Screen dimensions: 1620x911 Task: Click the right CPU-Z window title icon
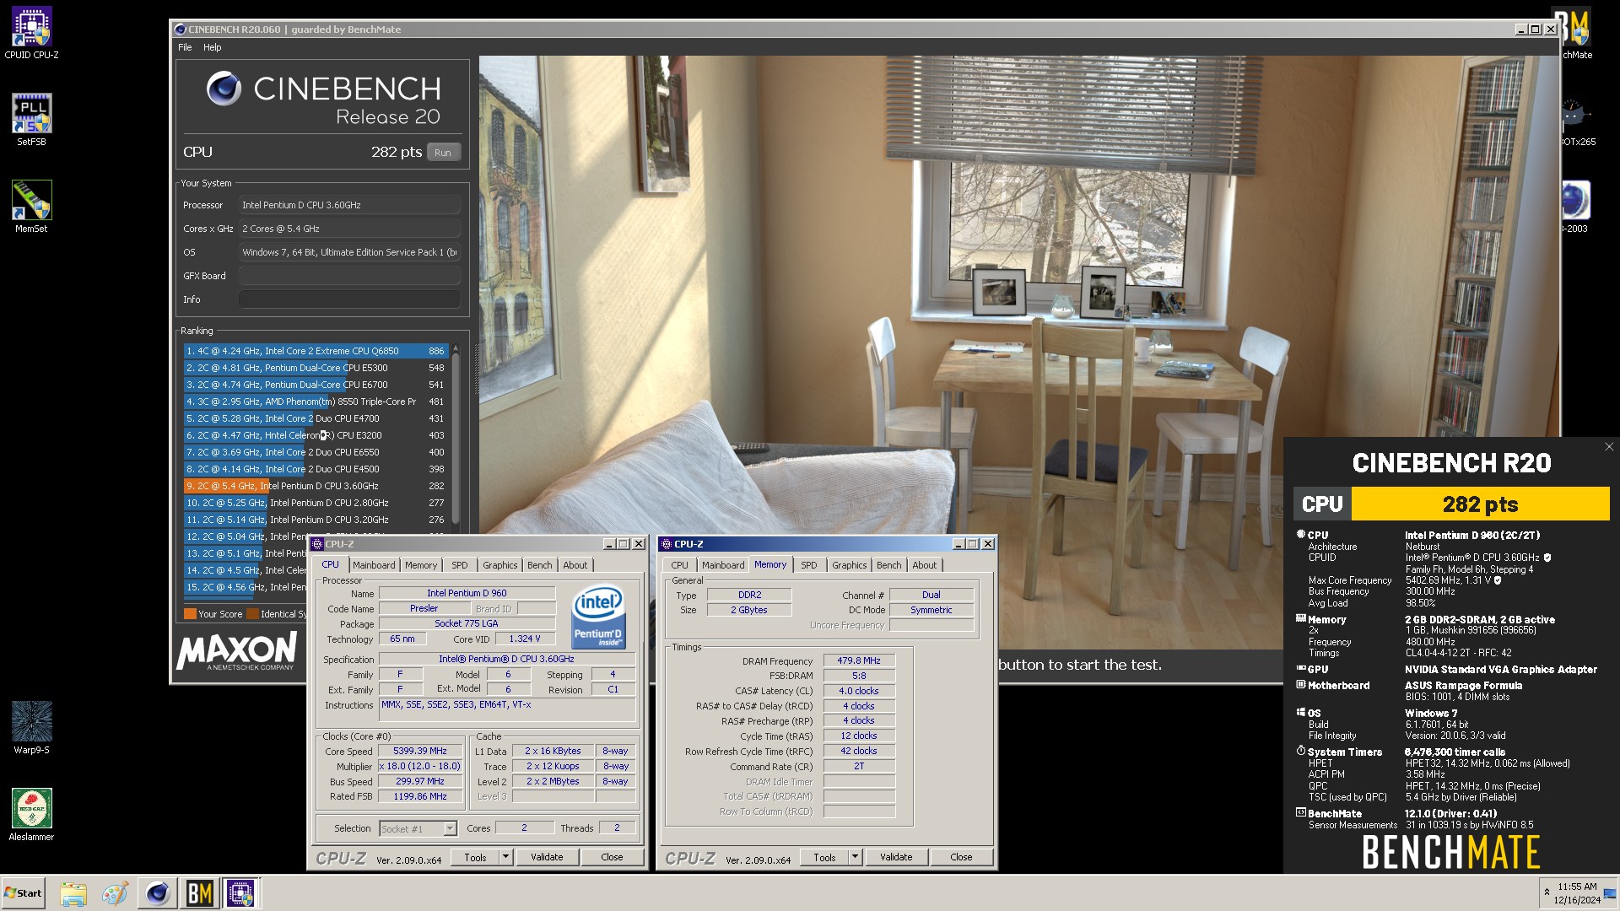pyautogui.click(x=667, y=544)
